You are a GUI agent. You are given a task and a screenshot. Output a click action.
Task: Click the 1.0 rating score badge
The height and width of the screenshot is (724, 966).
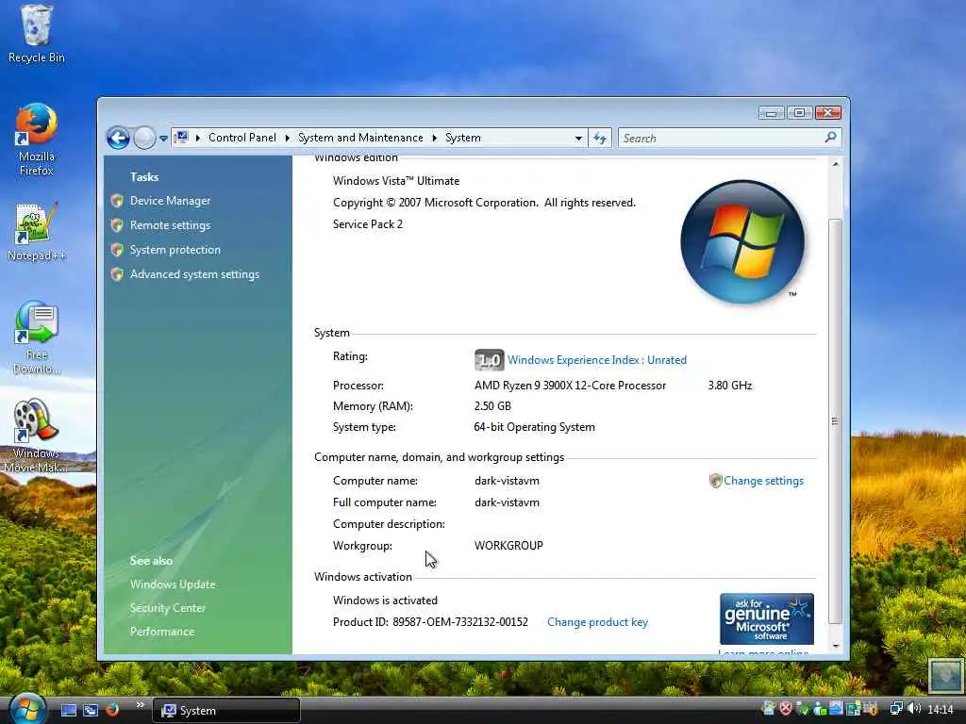point(490,360)
